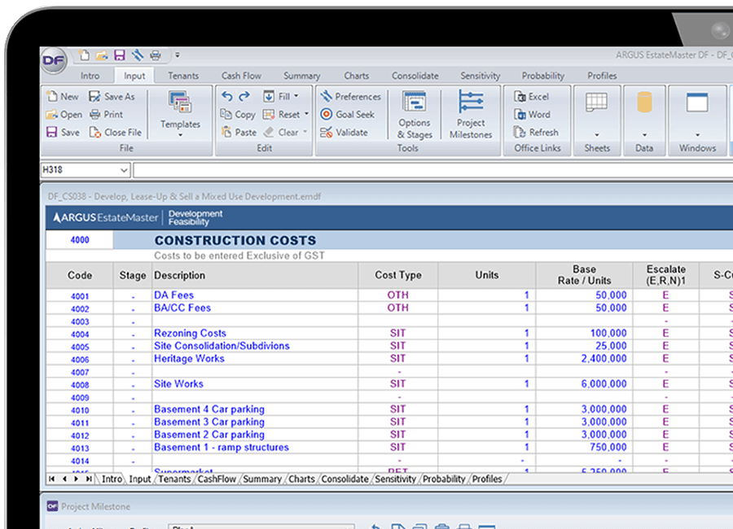The width and height of the screenshot is (733, 529).
Task: Open Project Milestones
Action: coord(471,114)
